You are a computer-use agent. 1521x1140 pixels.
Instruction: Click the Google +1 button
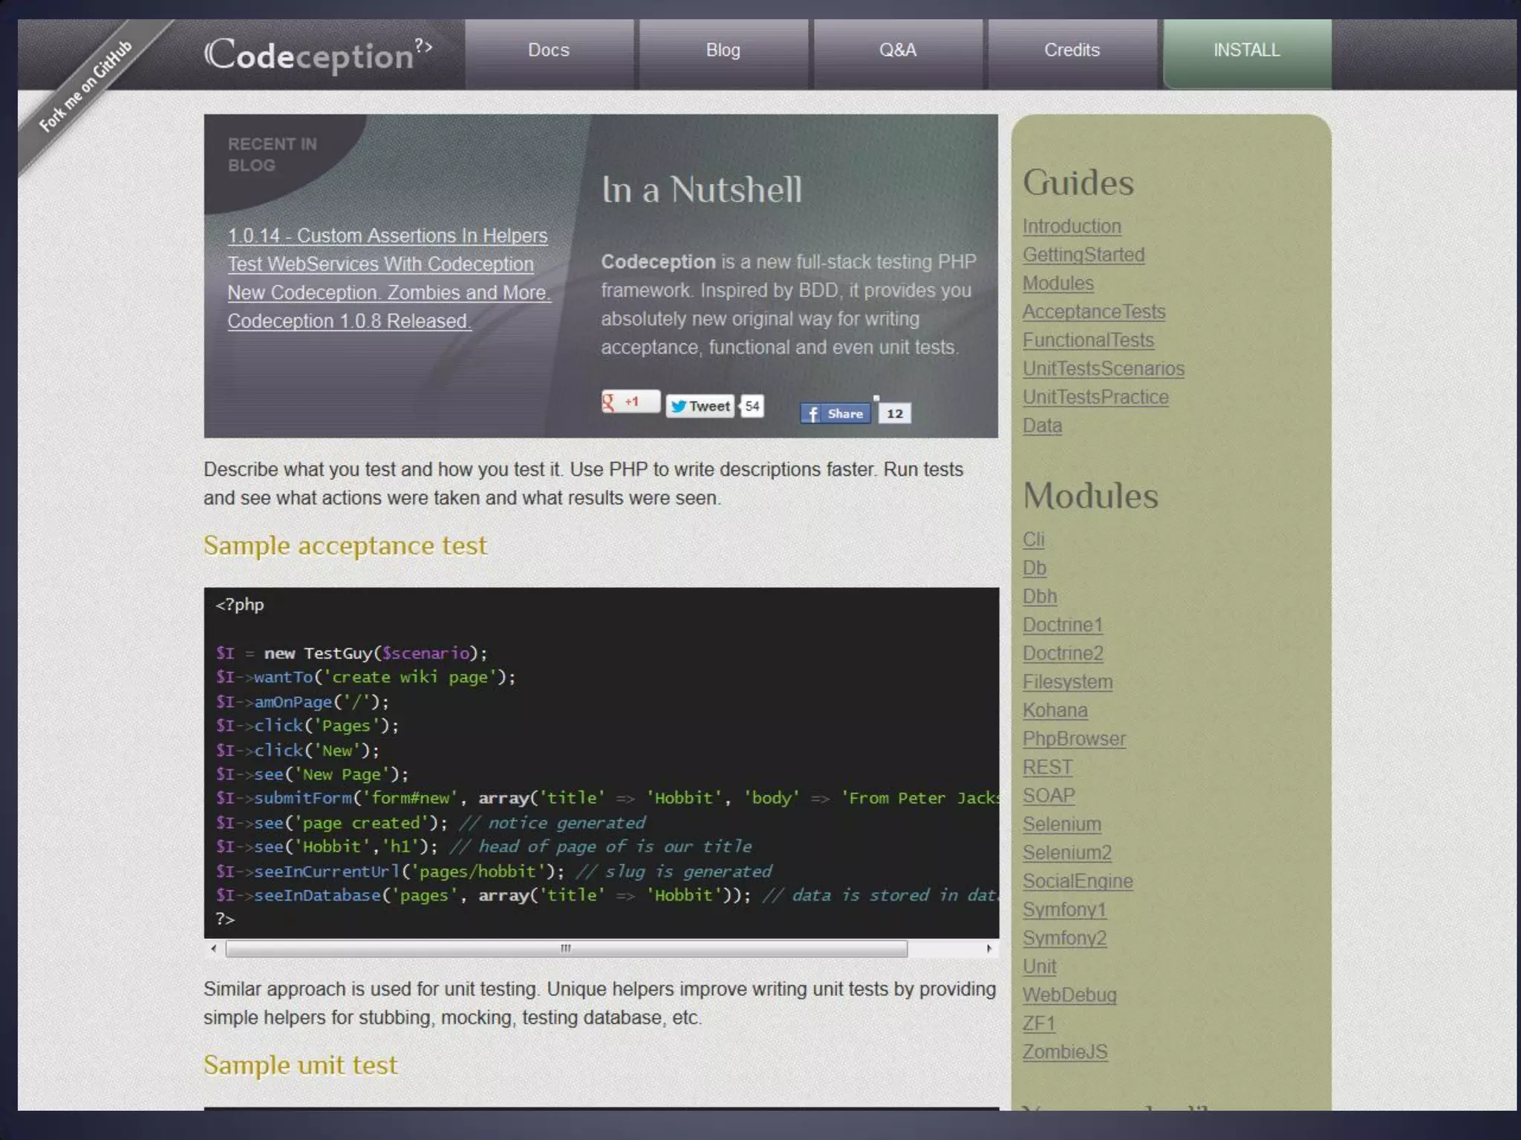629,402
